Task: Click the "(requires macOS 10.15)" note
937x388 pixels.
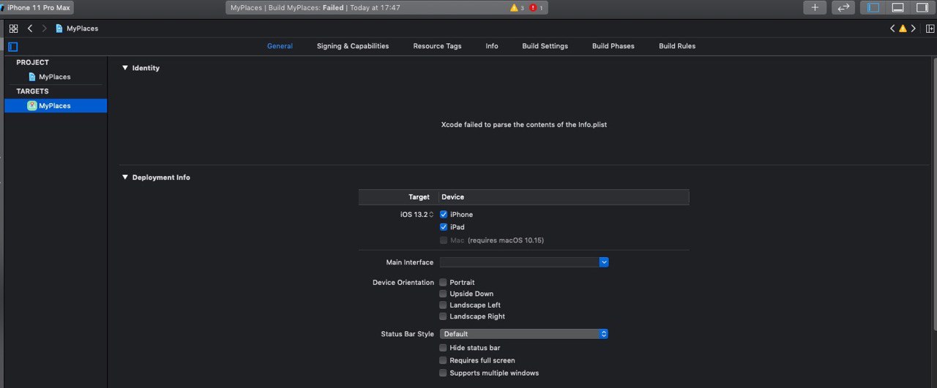Action: (506, 240)
